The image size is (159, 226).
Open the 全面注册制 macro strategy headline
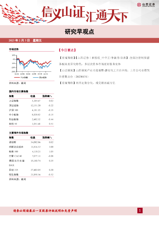104,61
